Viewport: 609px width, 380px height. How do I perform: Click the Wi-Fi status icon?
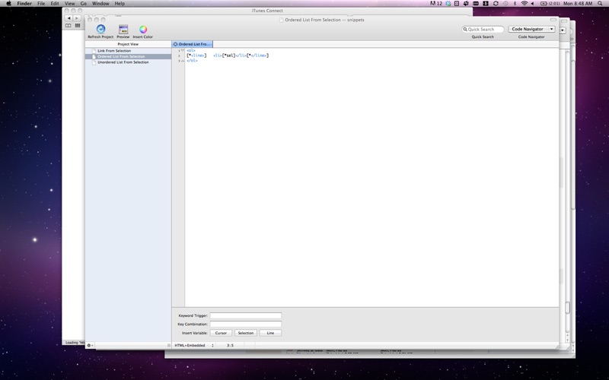coord(524,4)
